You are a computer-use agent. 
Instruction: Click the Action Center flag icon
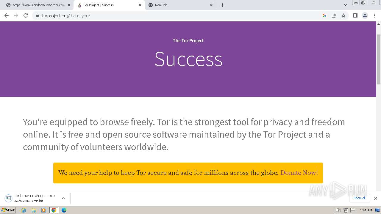pos(353,210)
